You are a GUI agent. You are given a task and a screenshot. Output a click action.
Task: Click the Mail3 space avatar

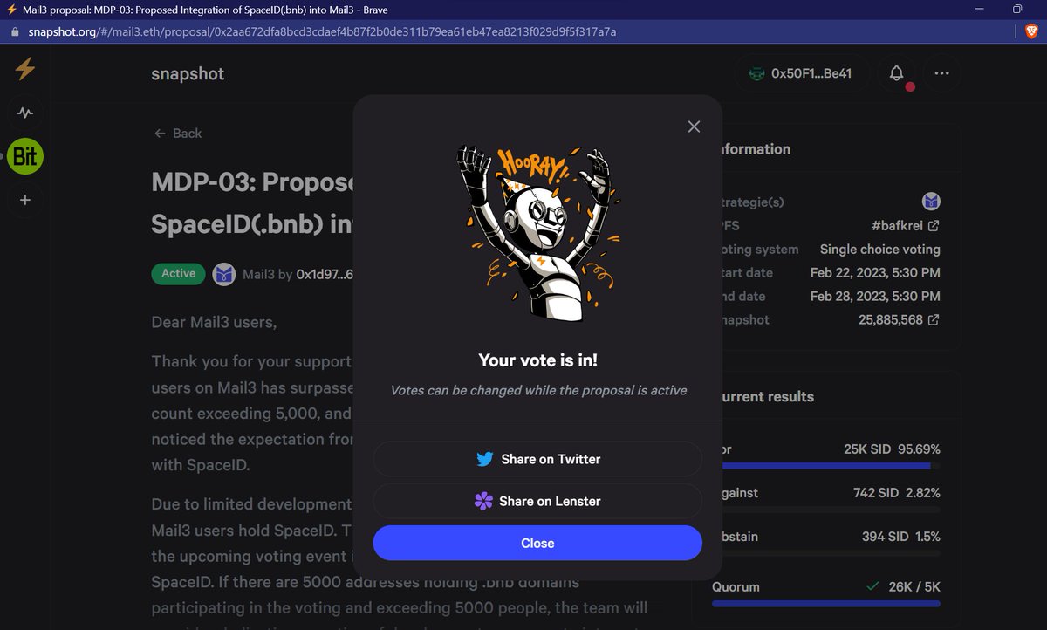click(x=224, y=274)
